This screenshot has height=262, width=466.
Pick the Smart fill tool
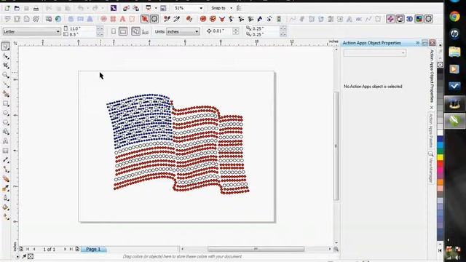pyautogui.click(x=5, y=94)
